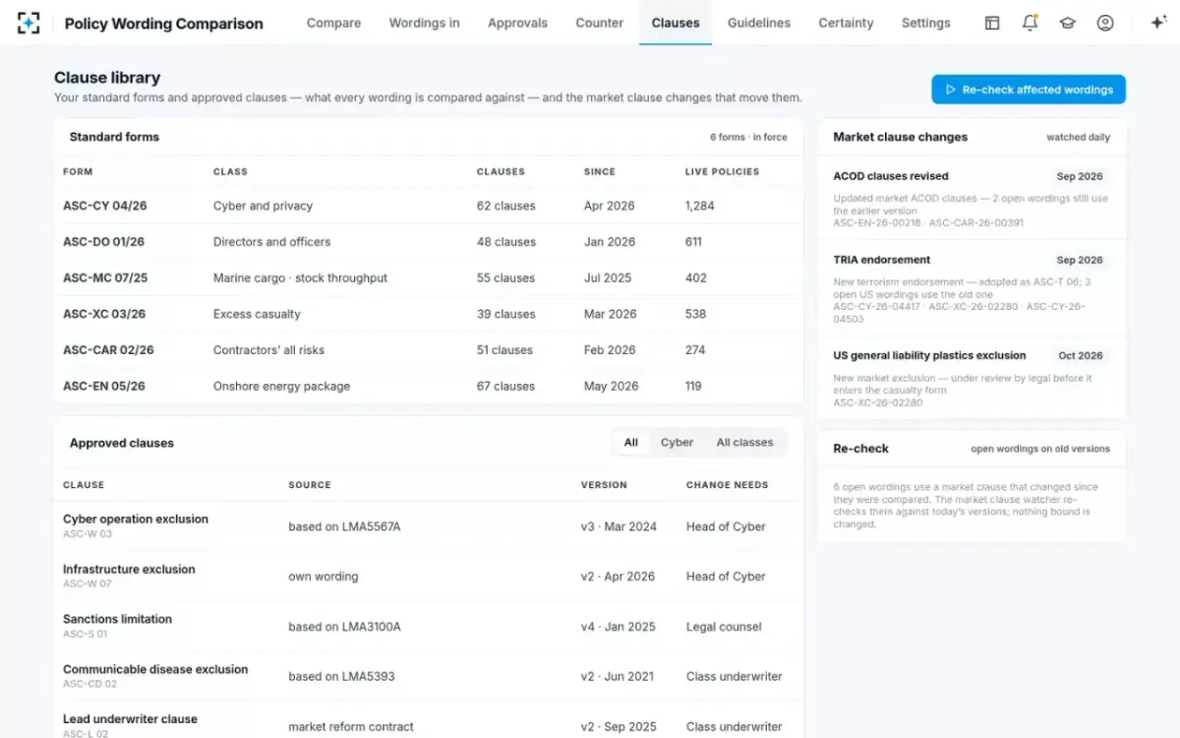Image resolution: width=1180 pixels, height=738 pixels.
Task: Click the Cyber and privacy class cell
Action: [263, 206]
